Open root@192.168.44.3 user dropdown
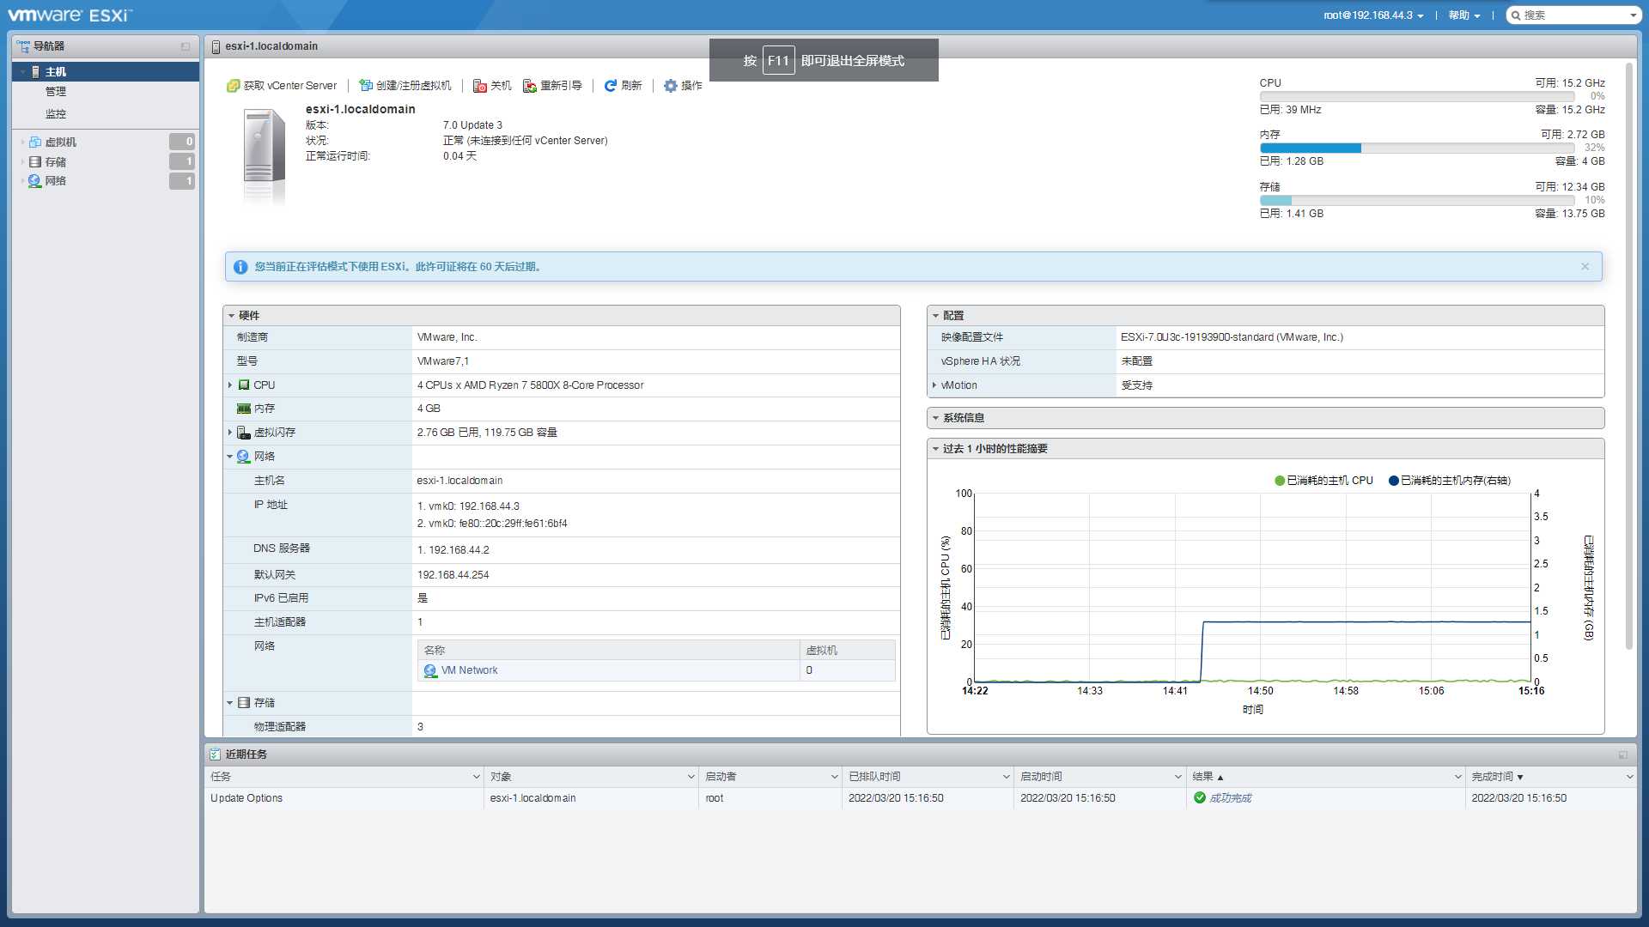Image resolution: width=1649 pixels, height=927 pixels. pyautogui.click(x=1373, y=15)
